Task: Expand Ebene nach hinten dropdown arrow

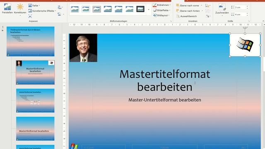Action: [x=202, y=11]
